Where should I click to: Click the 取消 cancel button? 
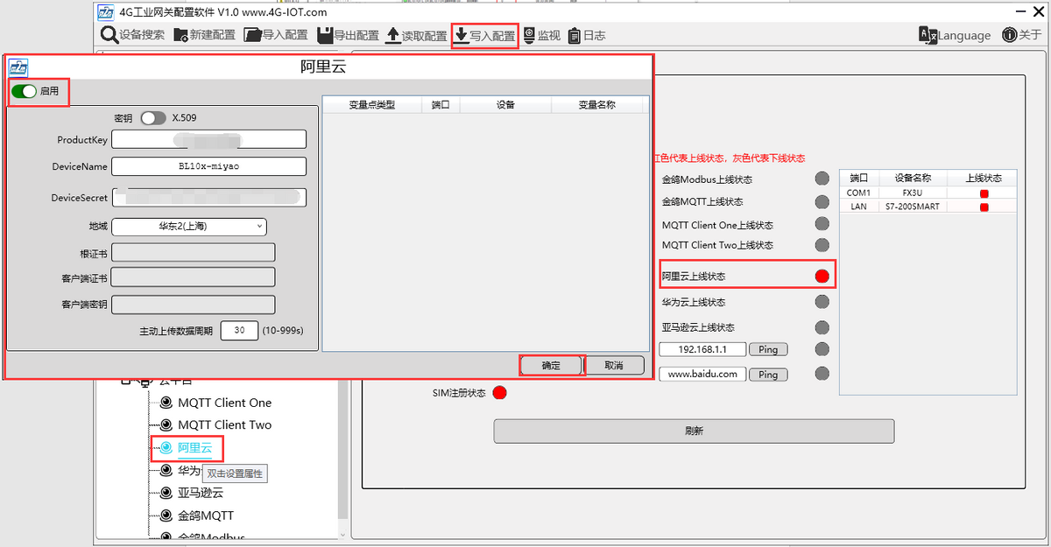[615, 365]
